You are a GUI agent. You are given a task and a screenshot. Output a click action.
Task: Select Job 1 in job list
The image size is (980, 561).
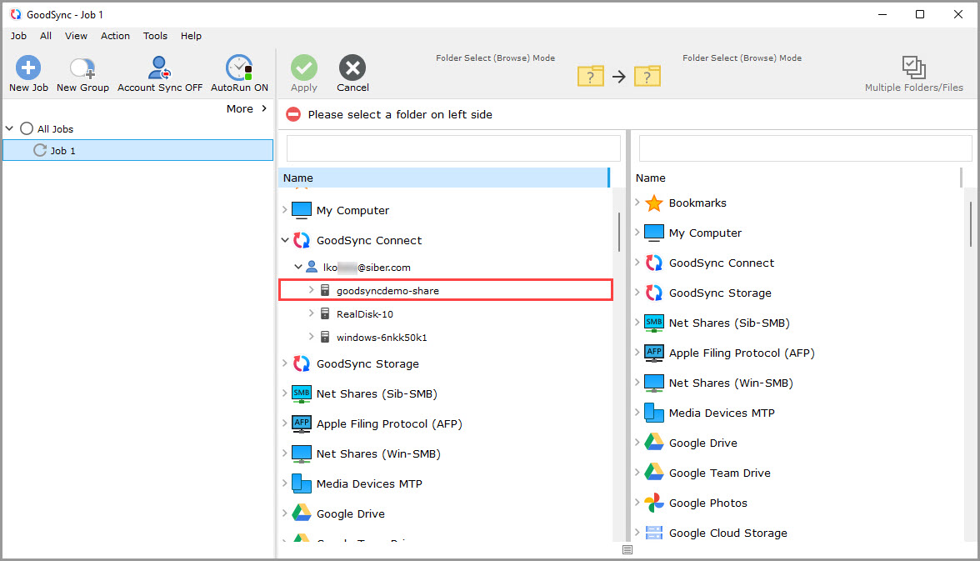coord(138,150)
